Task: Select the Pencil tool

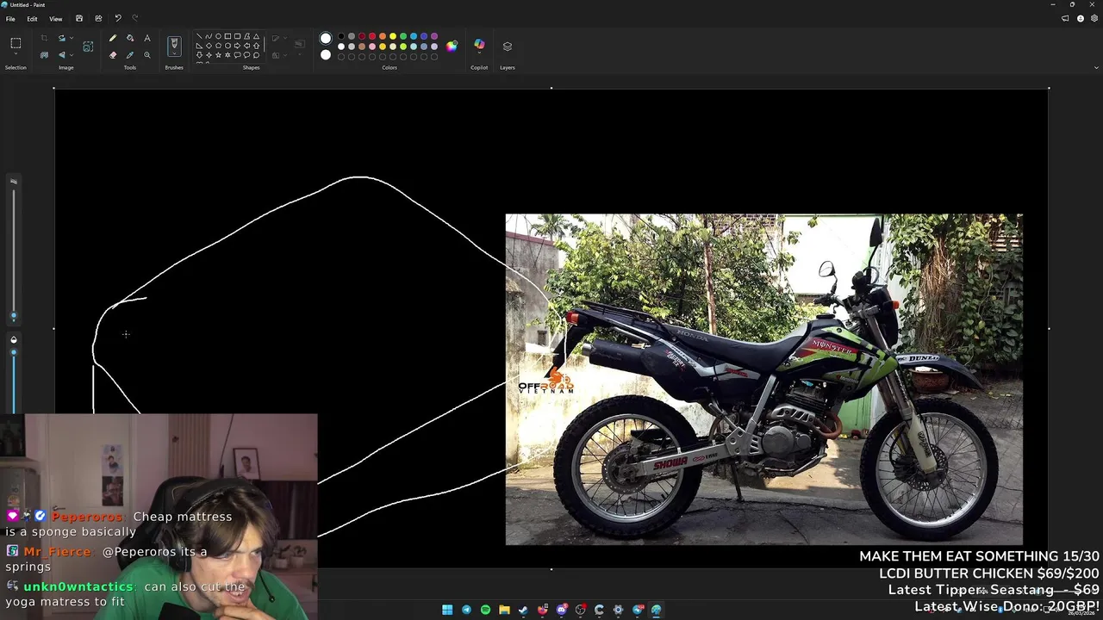Action: click(x=113, y=38)
